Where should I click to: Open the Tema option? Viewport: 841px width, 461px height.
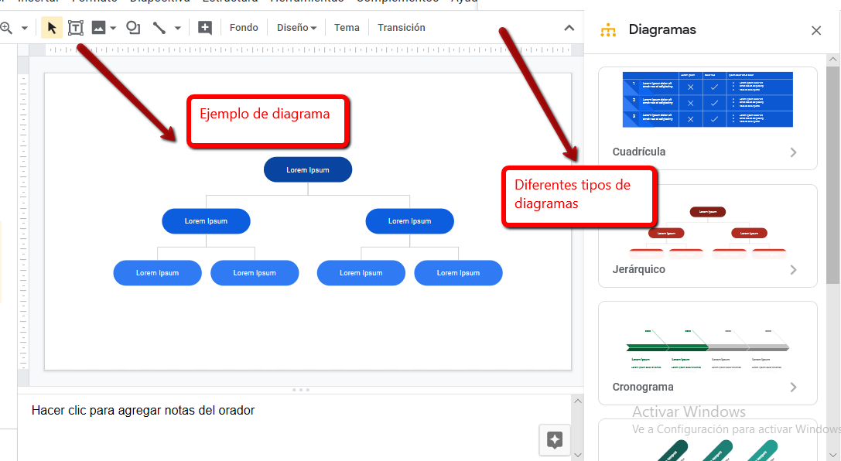pos(347,28)
